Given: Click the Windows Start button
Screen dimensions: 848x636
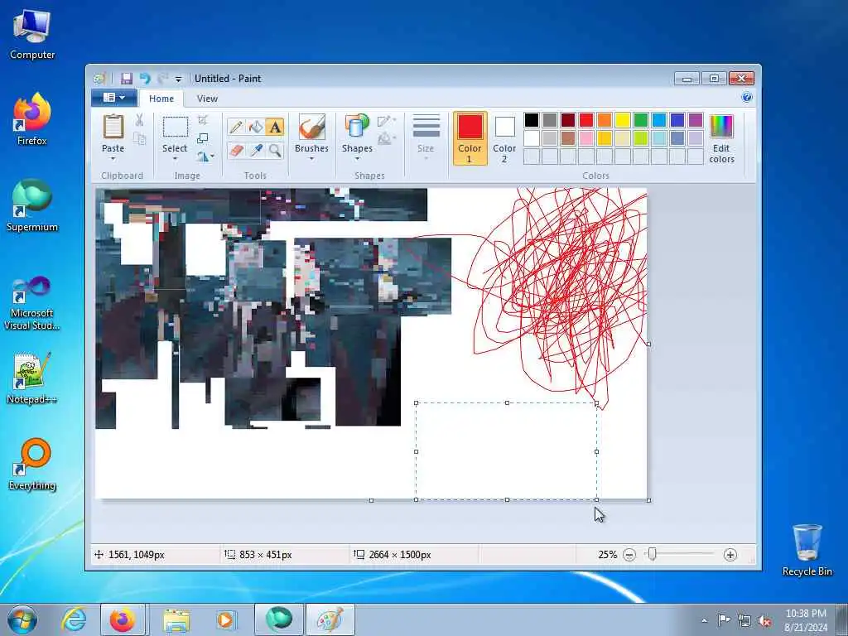Looking at the screenshot, I should 22,619.
